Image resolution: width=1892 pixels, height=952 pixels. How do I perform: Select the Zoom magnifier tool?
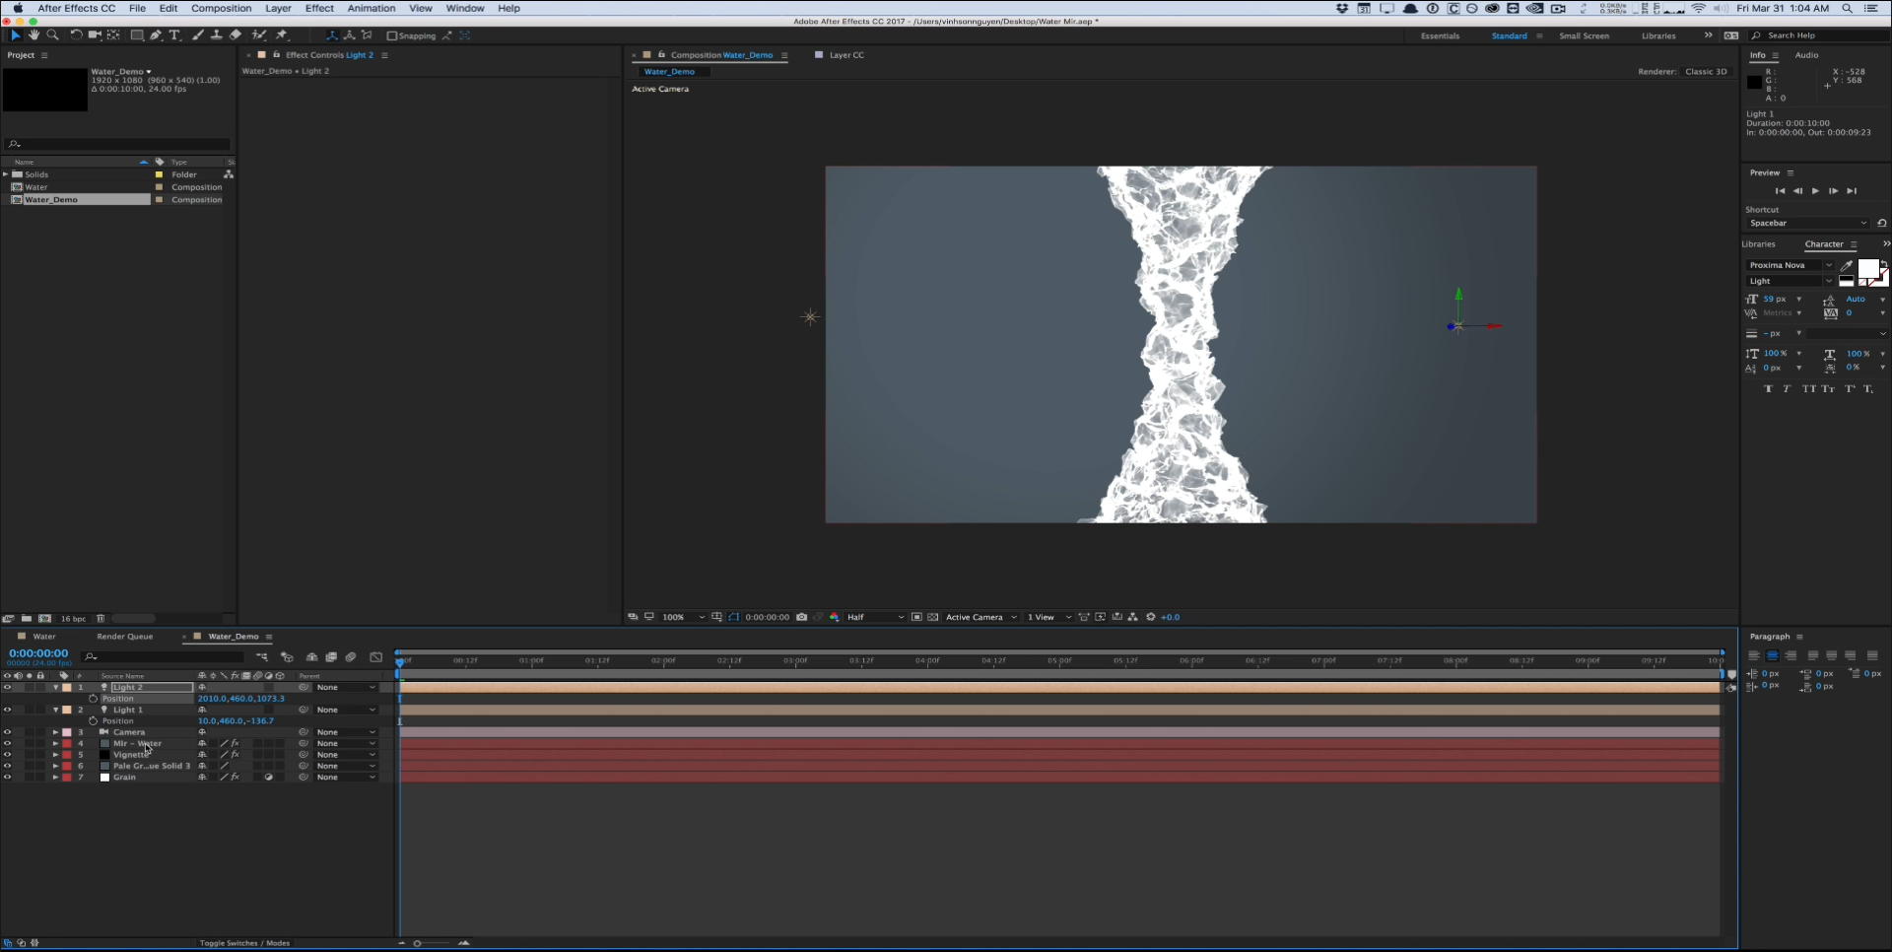pyautogui.click(x=52, y=35)
